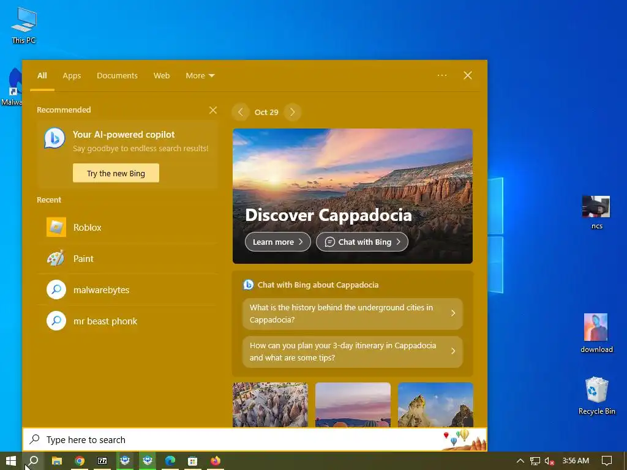
Task: Select the ncs desktop file
Action: tap(596, 212)
